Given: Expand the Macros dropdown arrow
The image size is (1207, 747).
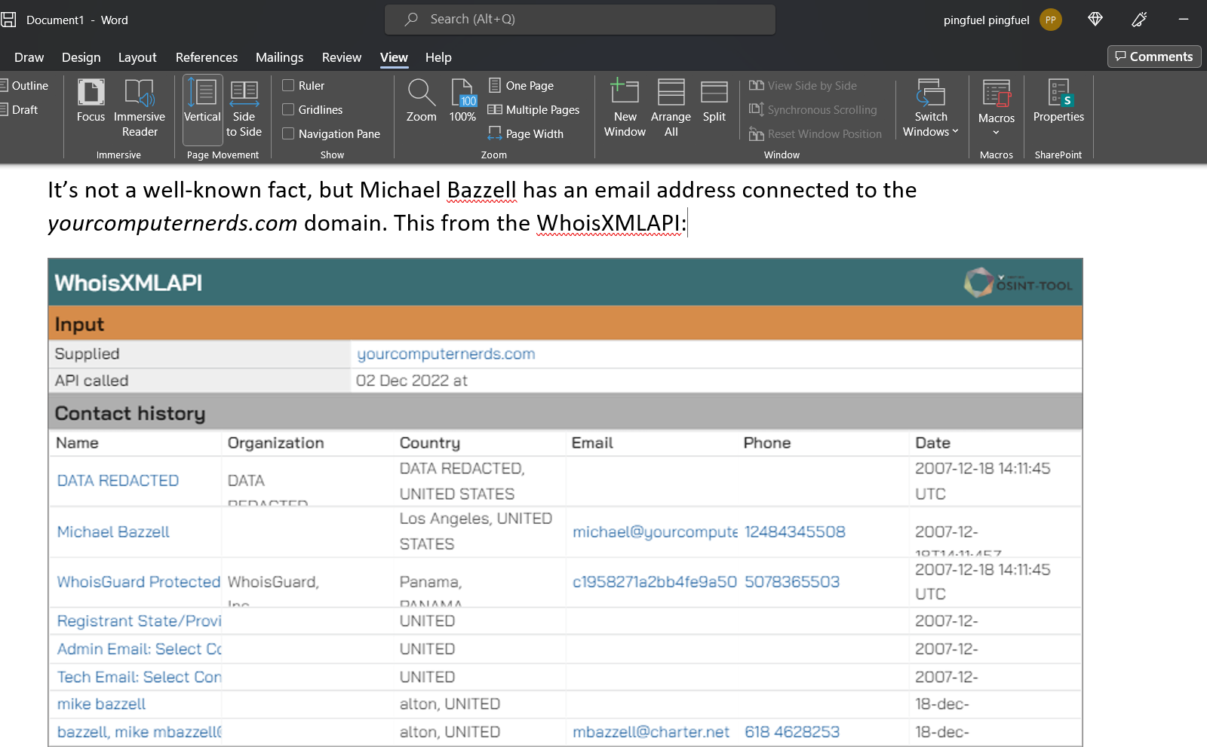Looking at the screenshot, I should (x=996, y=133).
